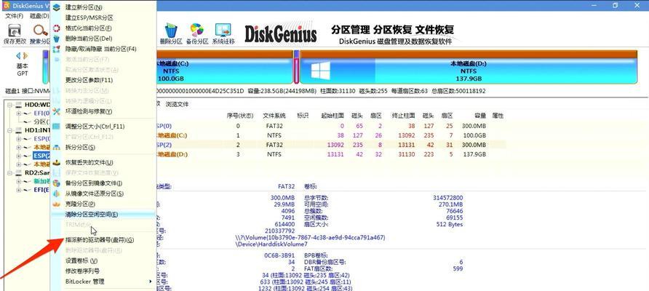Click the 备份分区到镜像文件 menu icon
This screenshot has height=291, width=649.
pos(57,183)
